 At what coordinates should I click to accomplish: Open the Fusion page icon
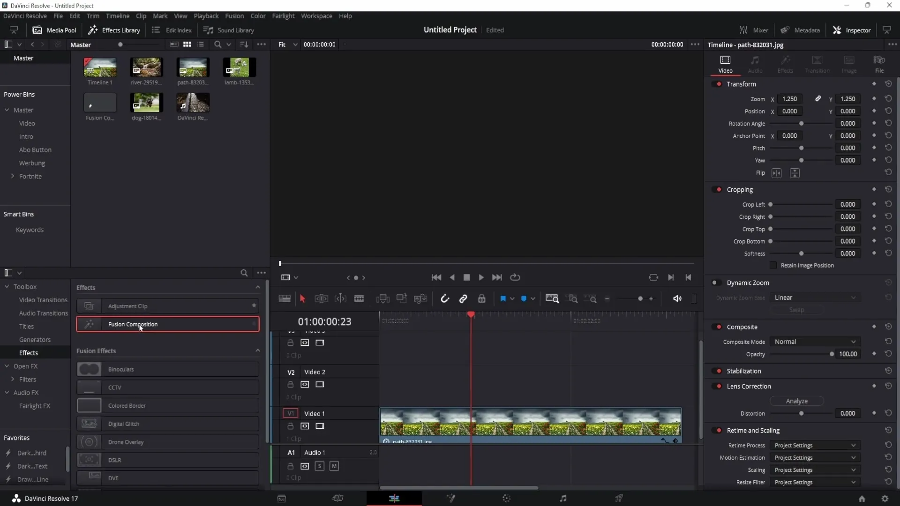point(451,499)
